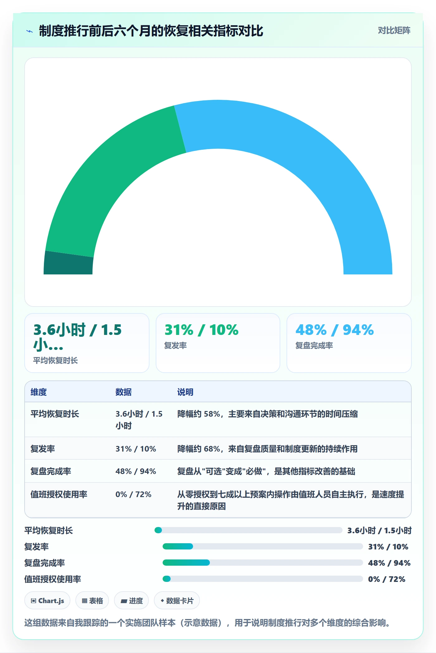Screen dimensions: 436x653
Task: Click the 3.6小时 / 1.5小时 progress value
Action: click(380, 530)
